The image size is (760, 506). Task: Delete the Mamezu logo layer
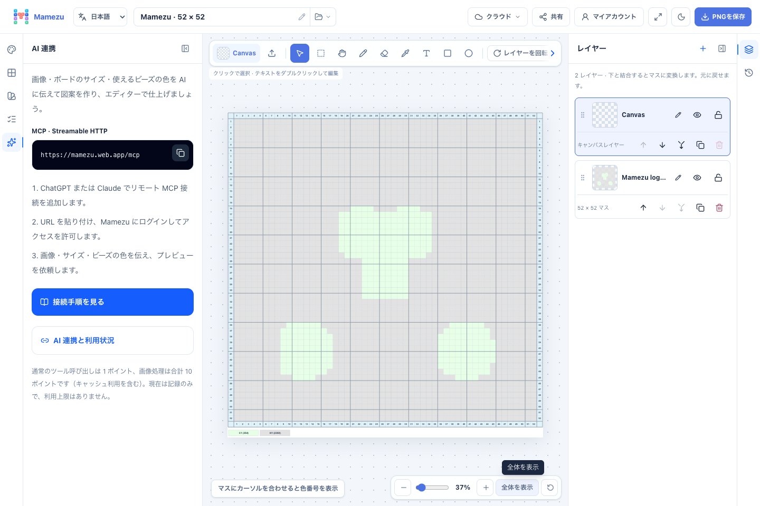(x=719, y=208)
